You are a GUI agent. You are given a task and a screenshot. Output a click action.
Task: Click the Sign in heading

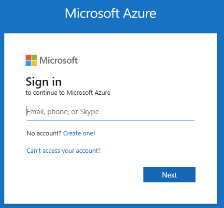[x=43, y=82]
